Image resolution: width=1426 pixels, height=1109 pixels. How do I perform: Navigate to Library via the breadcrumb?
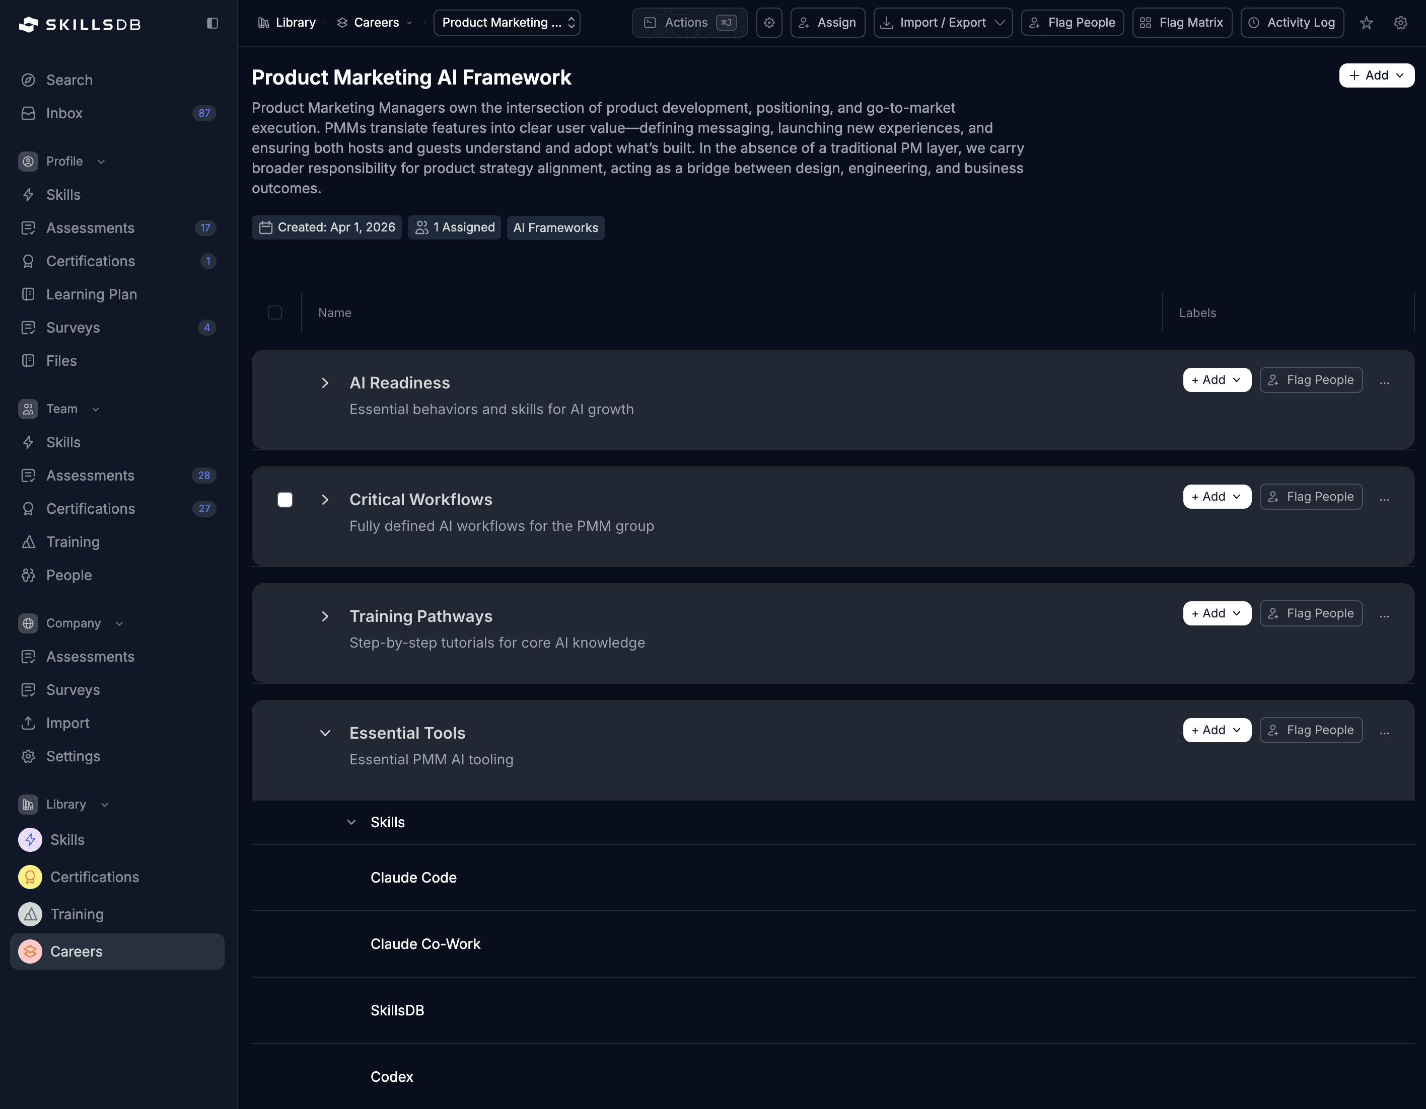(295, 22)
